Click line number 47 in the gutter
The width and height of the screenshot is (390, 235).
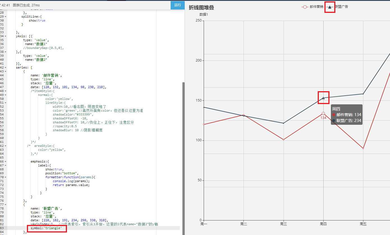(x=2, y=87)
